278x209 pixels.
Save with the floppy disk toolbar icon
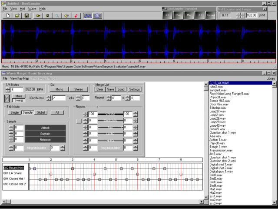[x=26, y=16]
